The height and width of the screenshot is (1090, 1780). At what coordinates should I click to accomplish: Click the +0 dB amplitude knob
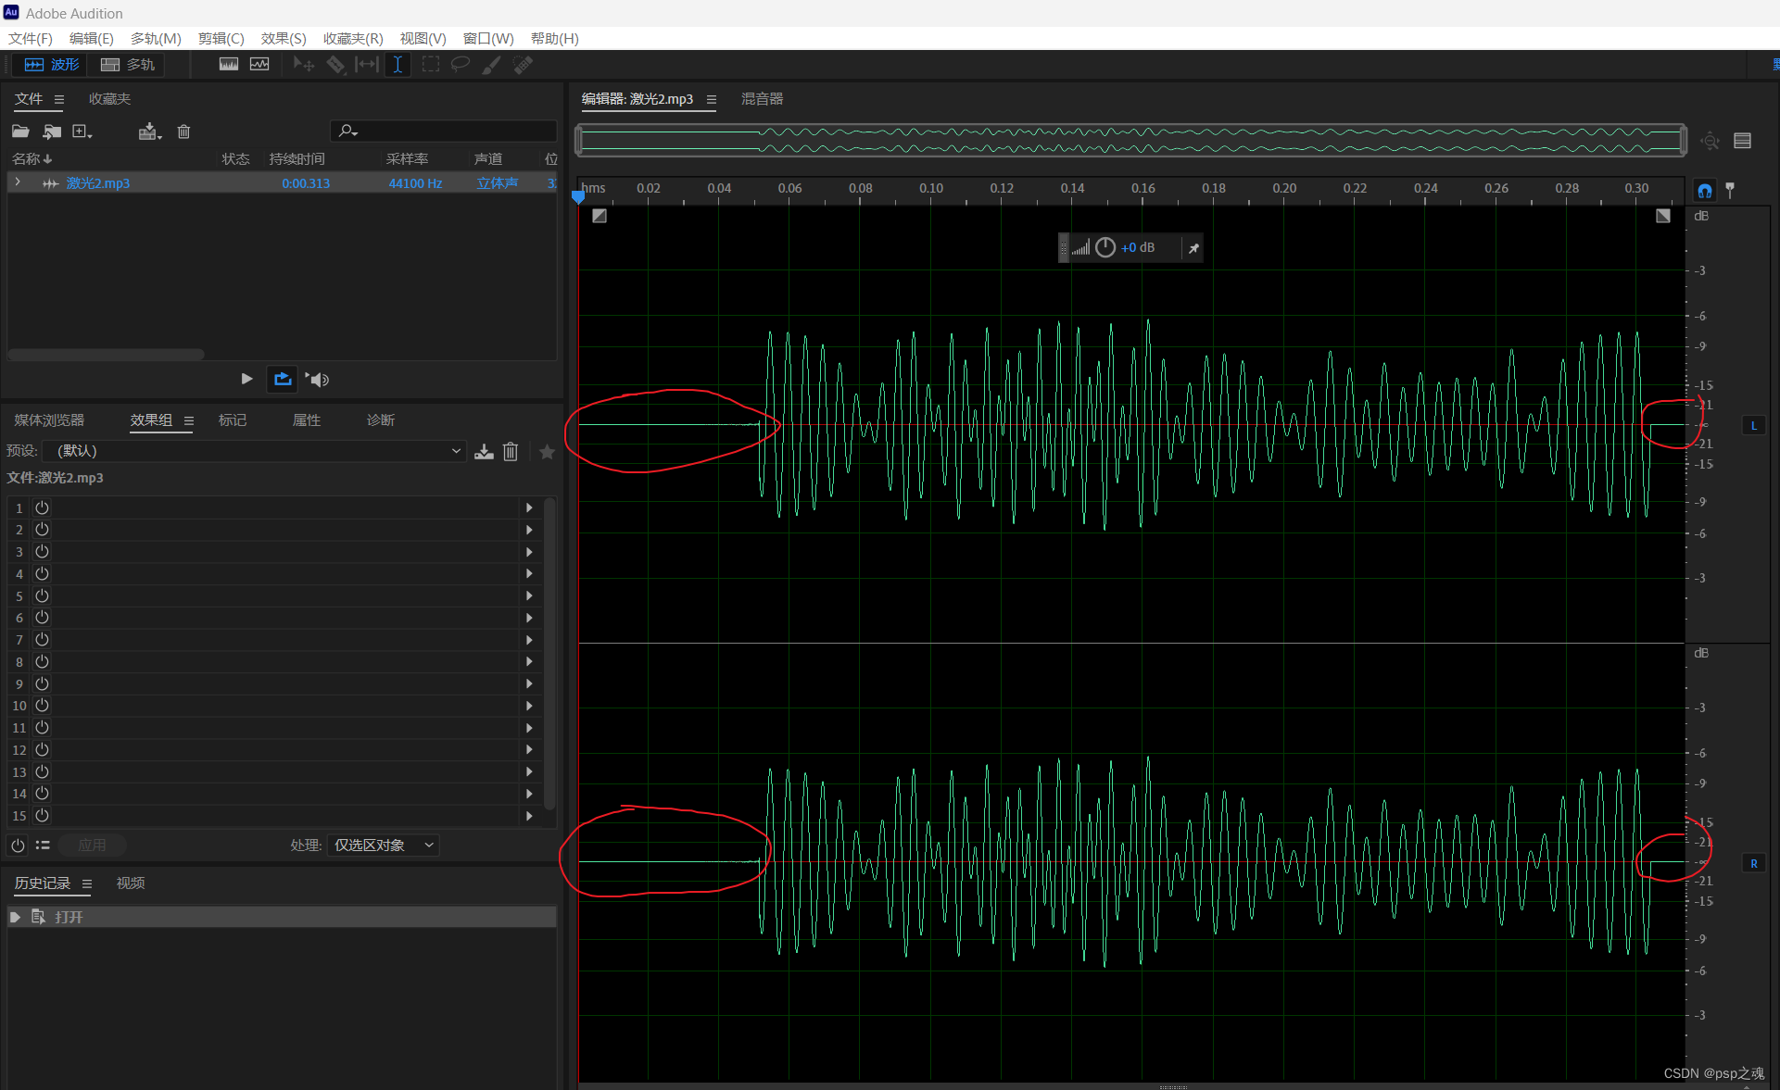point(1105,247)
